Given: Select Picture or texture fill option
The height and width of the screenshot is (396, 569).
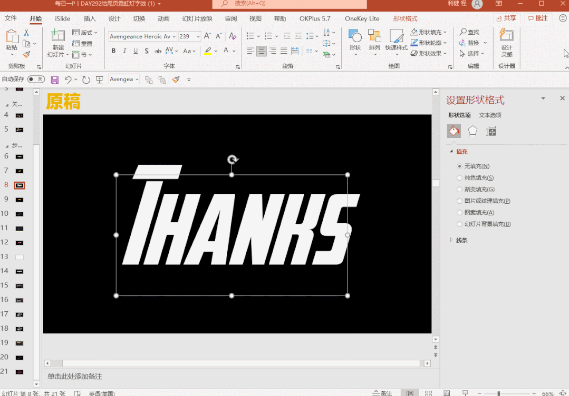Looking at the screenshot, I should click(459, 201).
